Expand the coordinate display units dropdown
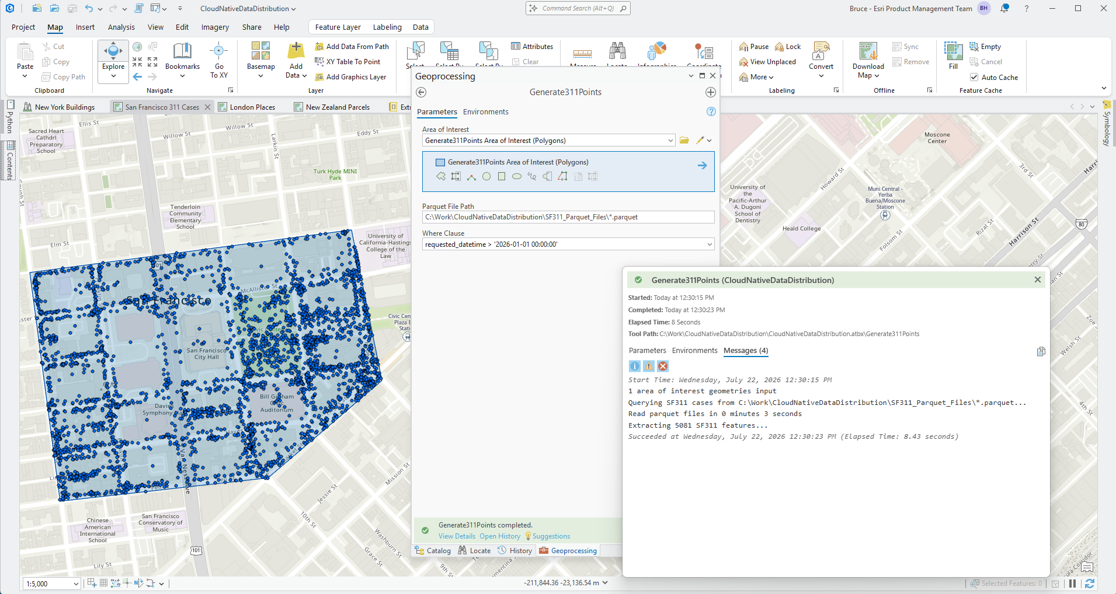The image size is (1116, 594). click(x=605, y=582)
